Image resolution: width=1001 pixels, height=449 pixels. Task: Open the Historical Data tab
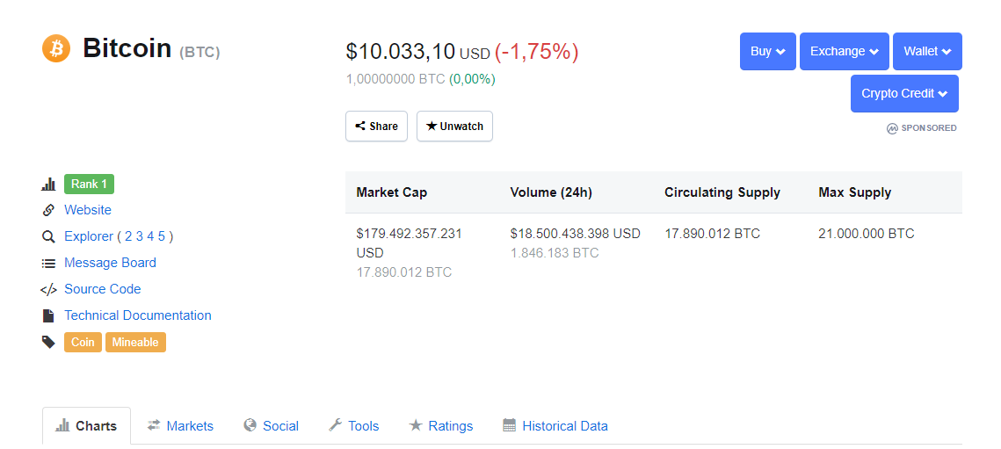555,426
